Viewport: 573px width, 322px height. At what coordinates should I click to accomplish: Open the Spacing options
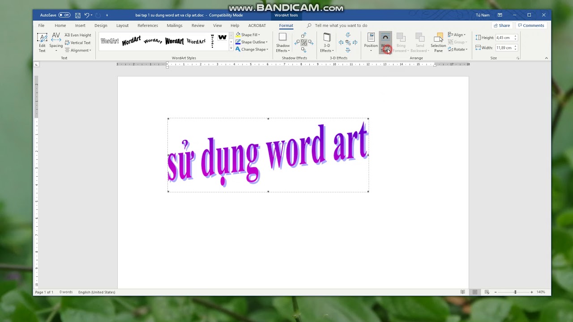(56, 42)
